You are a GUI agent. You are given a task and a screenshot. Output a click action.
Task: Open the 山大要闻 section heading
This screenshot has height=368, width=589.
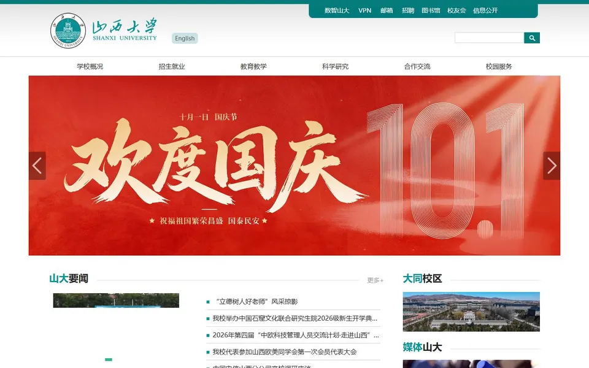tap(69, 278)
